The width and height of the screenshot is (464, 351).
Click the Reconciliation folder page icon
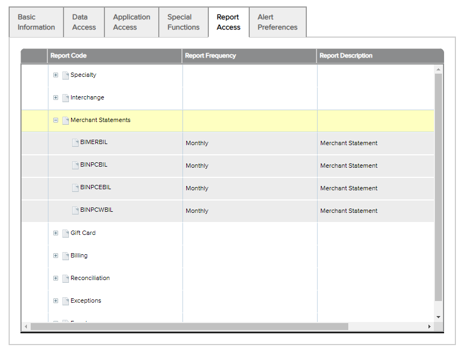(x=66, y=278)
